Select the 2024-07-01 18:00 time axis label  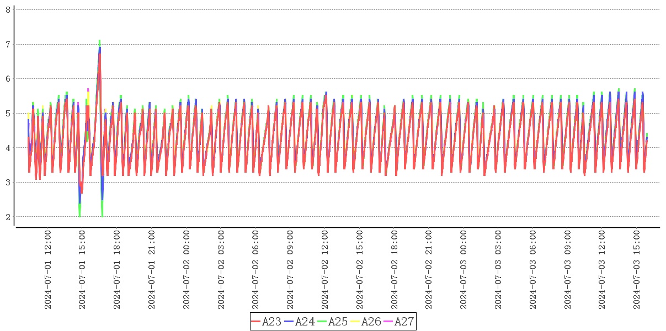pyautogui.click(x=118, y=270)
